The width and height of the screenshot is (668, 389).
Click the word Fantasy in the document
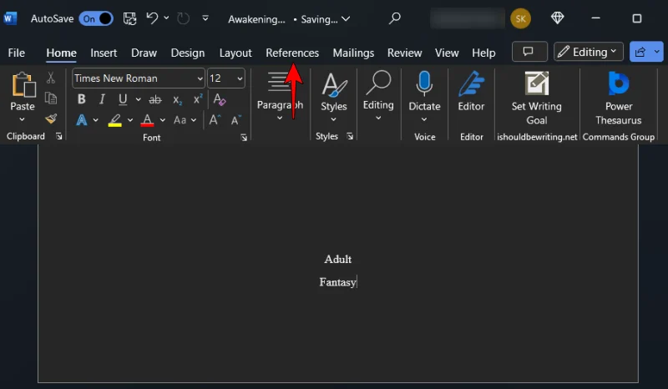(x=337, y=282)
